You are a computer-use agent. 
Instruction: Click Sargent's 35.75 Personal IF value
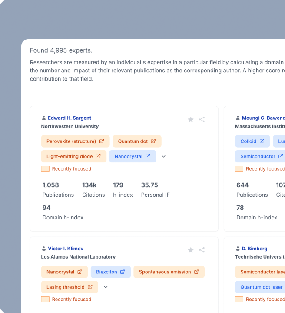149,185
